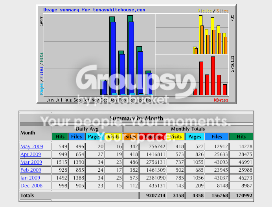Click the red KBytes chart label
272x207 pixels.
[x=221, y=100]
